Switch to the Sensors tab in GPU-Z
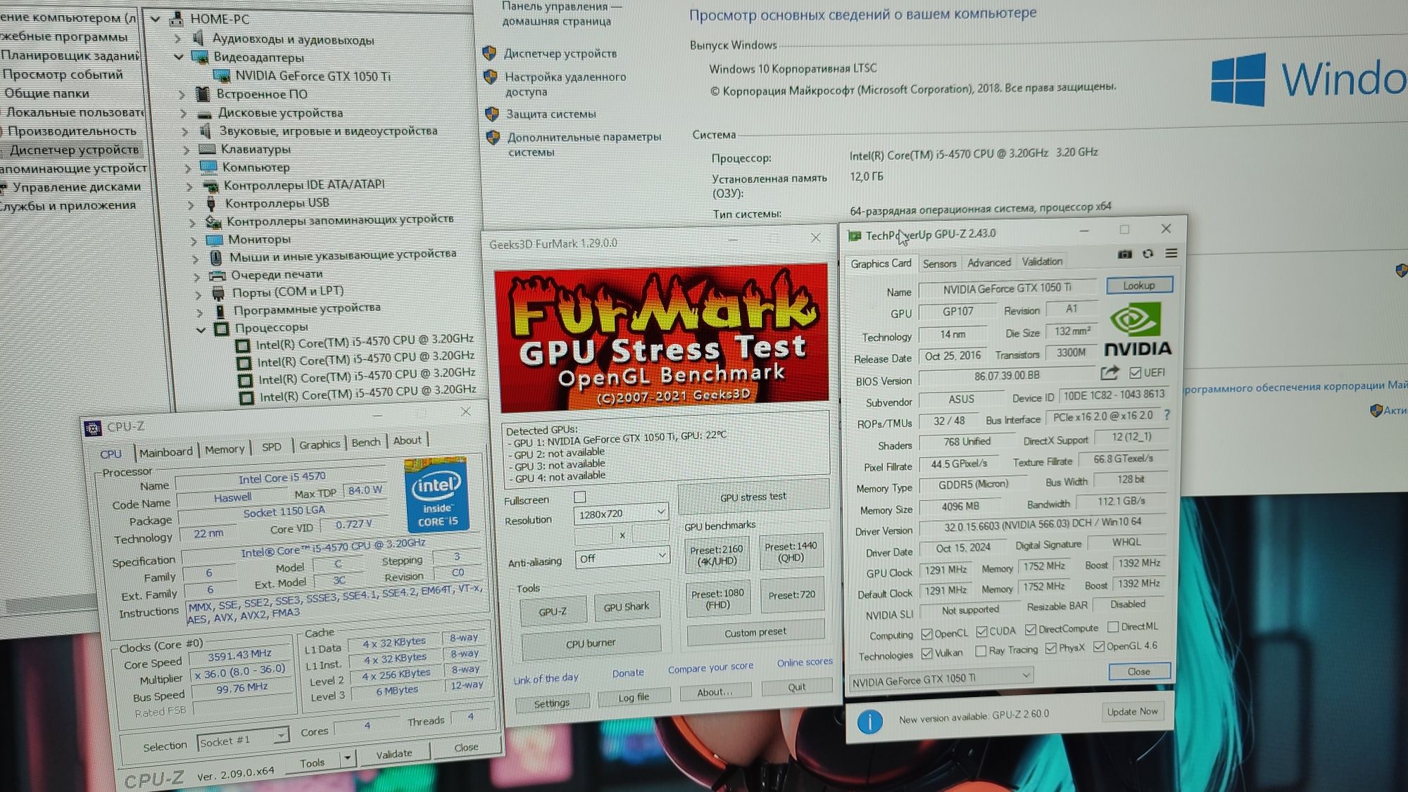 point(939,264)
